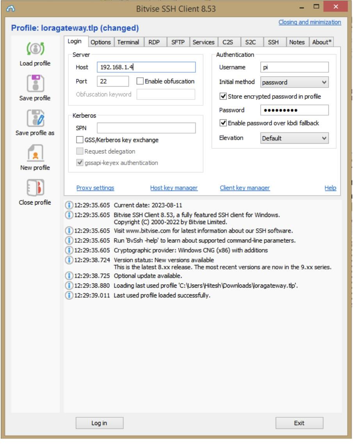Open the Services tab

coord(203,42)
